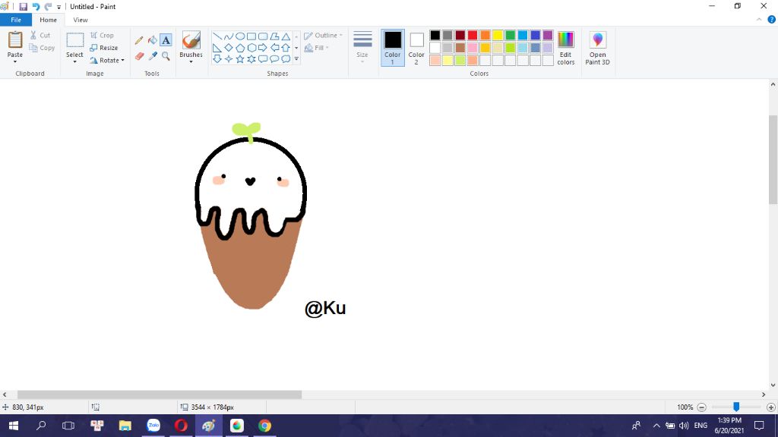Switch to the View tab
The width and height of the screenshot is (778, 437).
(81, 20)
